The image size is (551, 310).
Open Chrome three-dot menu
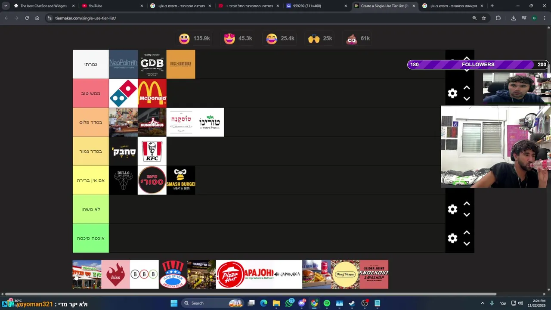click(545, 18)
